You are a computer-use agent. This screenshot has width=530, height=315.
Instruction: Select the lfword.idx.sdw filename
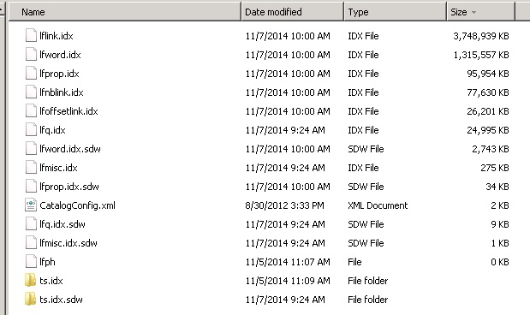pyautogui.click(x=70, y=149)
